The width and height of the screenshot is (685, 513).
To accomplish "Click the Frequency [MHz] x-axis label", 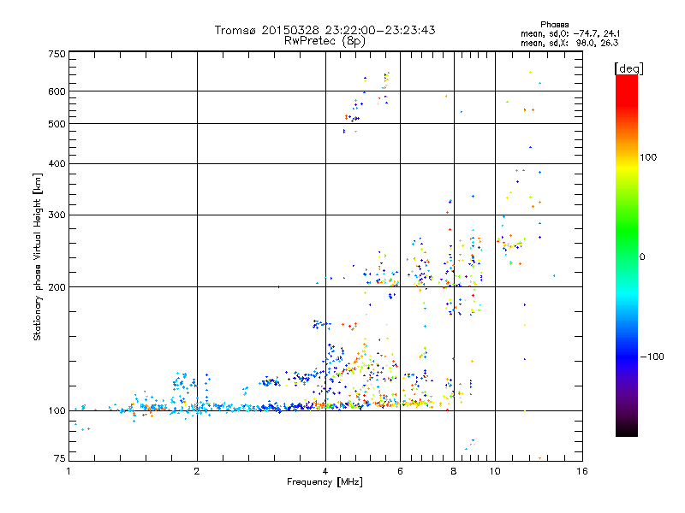I will click(x=325, y=483).
